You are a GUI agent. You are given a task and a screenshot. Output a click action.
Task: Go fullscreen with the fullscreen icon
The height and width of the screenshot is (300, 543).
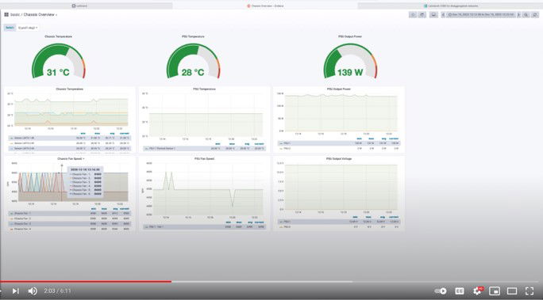coord(530,291)
